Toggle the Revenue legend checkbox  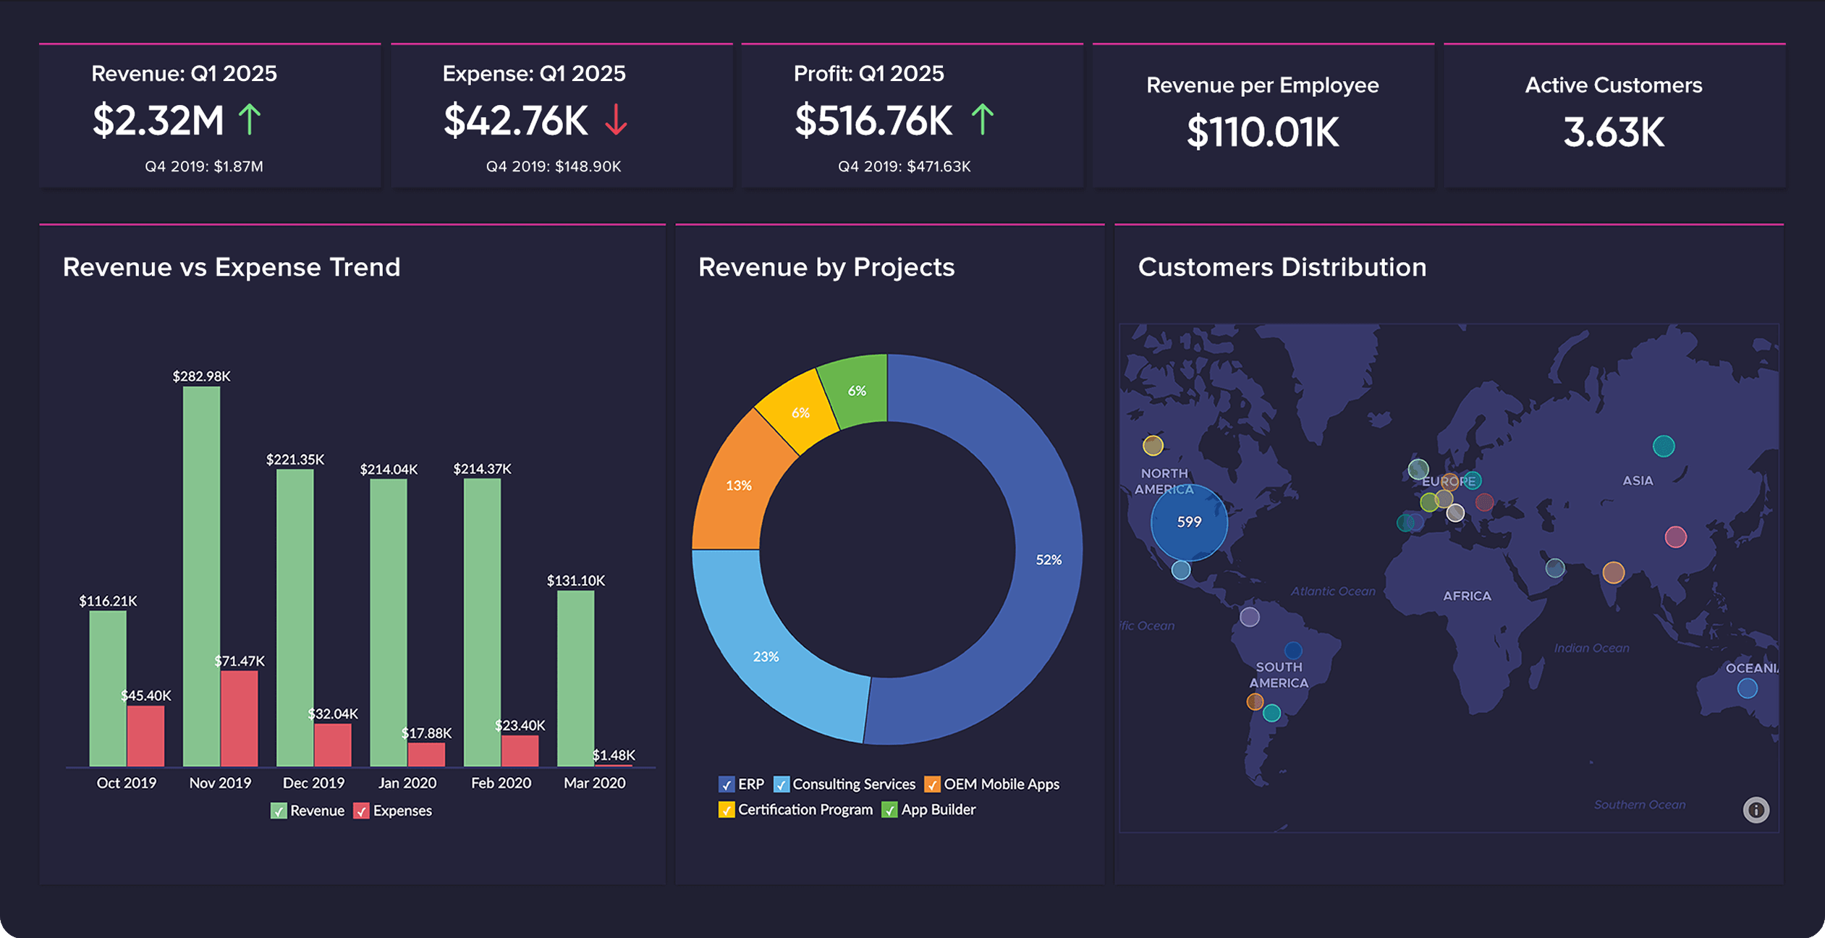pyautogui.click(x=279, y=811)
